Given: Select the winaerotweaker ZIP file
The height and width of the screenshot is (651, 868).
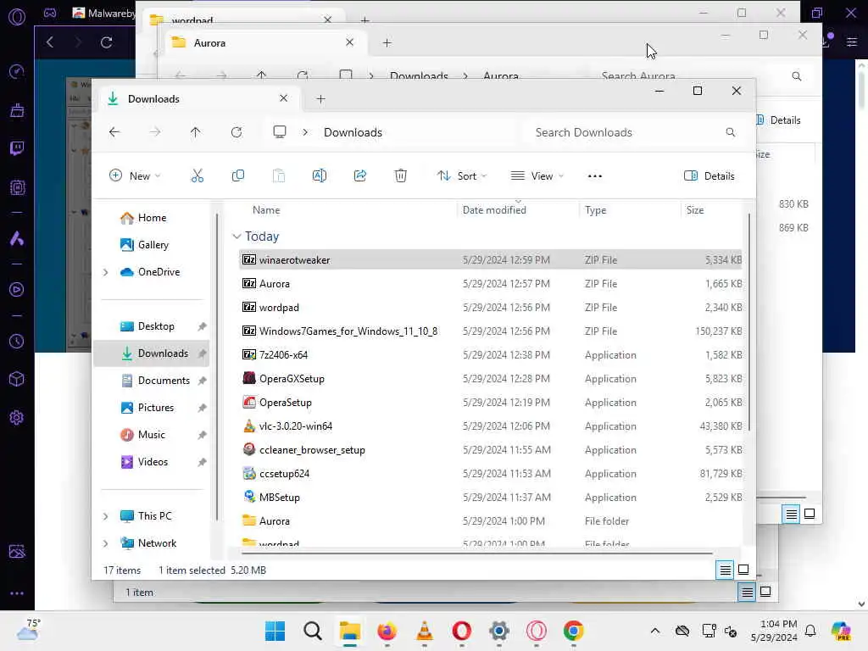Looking at the screenshot, I should tap(491, 259).
